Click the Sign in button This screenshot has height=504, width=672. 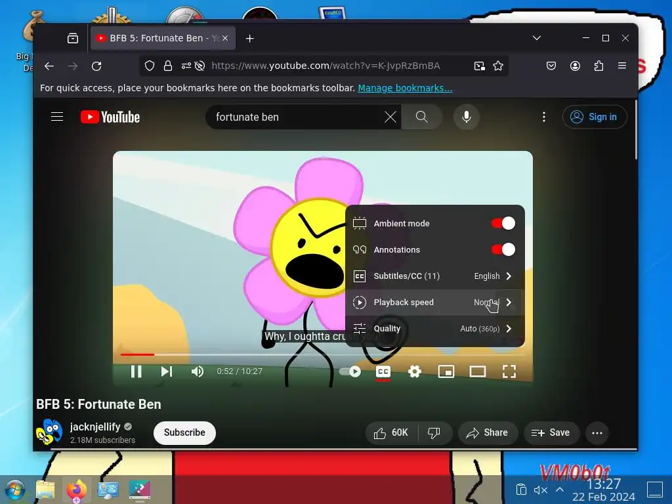pos(595,117)
